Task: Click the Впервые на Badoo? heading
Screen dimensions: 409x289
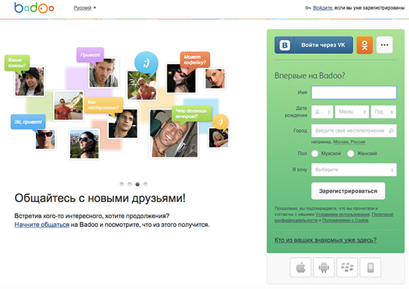Action: click(310, 76)
